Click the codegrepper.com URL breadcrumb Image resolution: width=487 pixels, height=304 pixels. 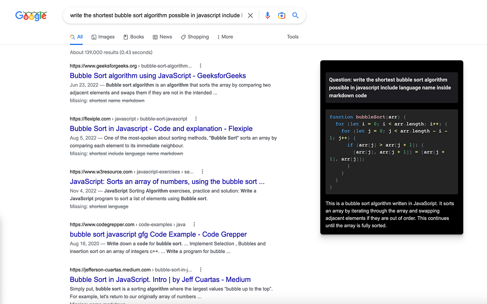pos(127,224)
